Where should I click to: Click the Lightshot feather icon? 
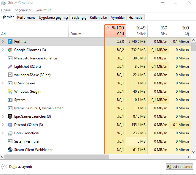(10, 67)
